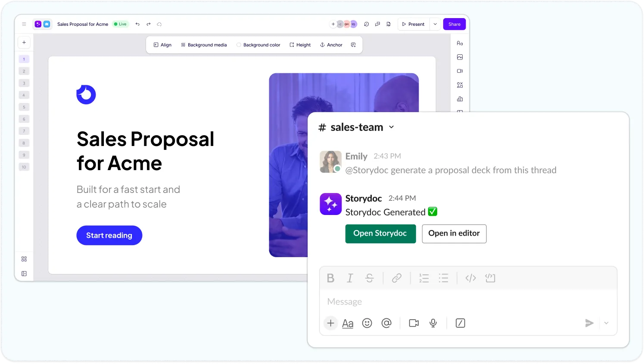Click the purple Share button
The image size is (644, 364).
tap(454, 24)
